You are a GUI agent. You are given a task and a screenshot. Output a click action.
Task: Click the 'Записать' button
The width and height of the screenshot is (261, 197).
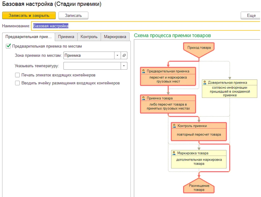click(73, 15)
